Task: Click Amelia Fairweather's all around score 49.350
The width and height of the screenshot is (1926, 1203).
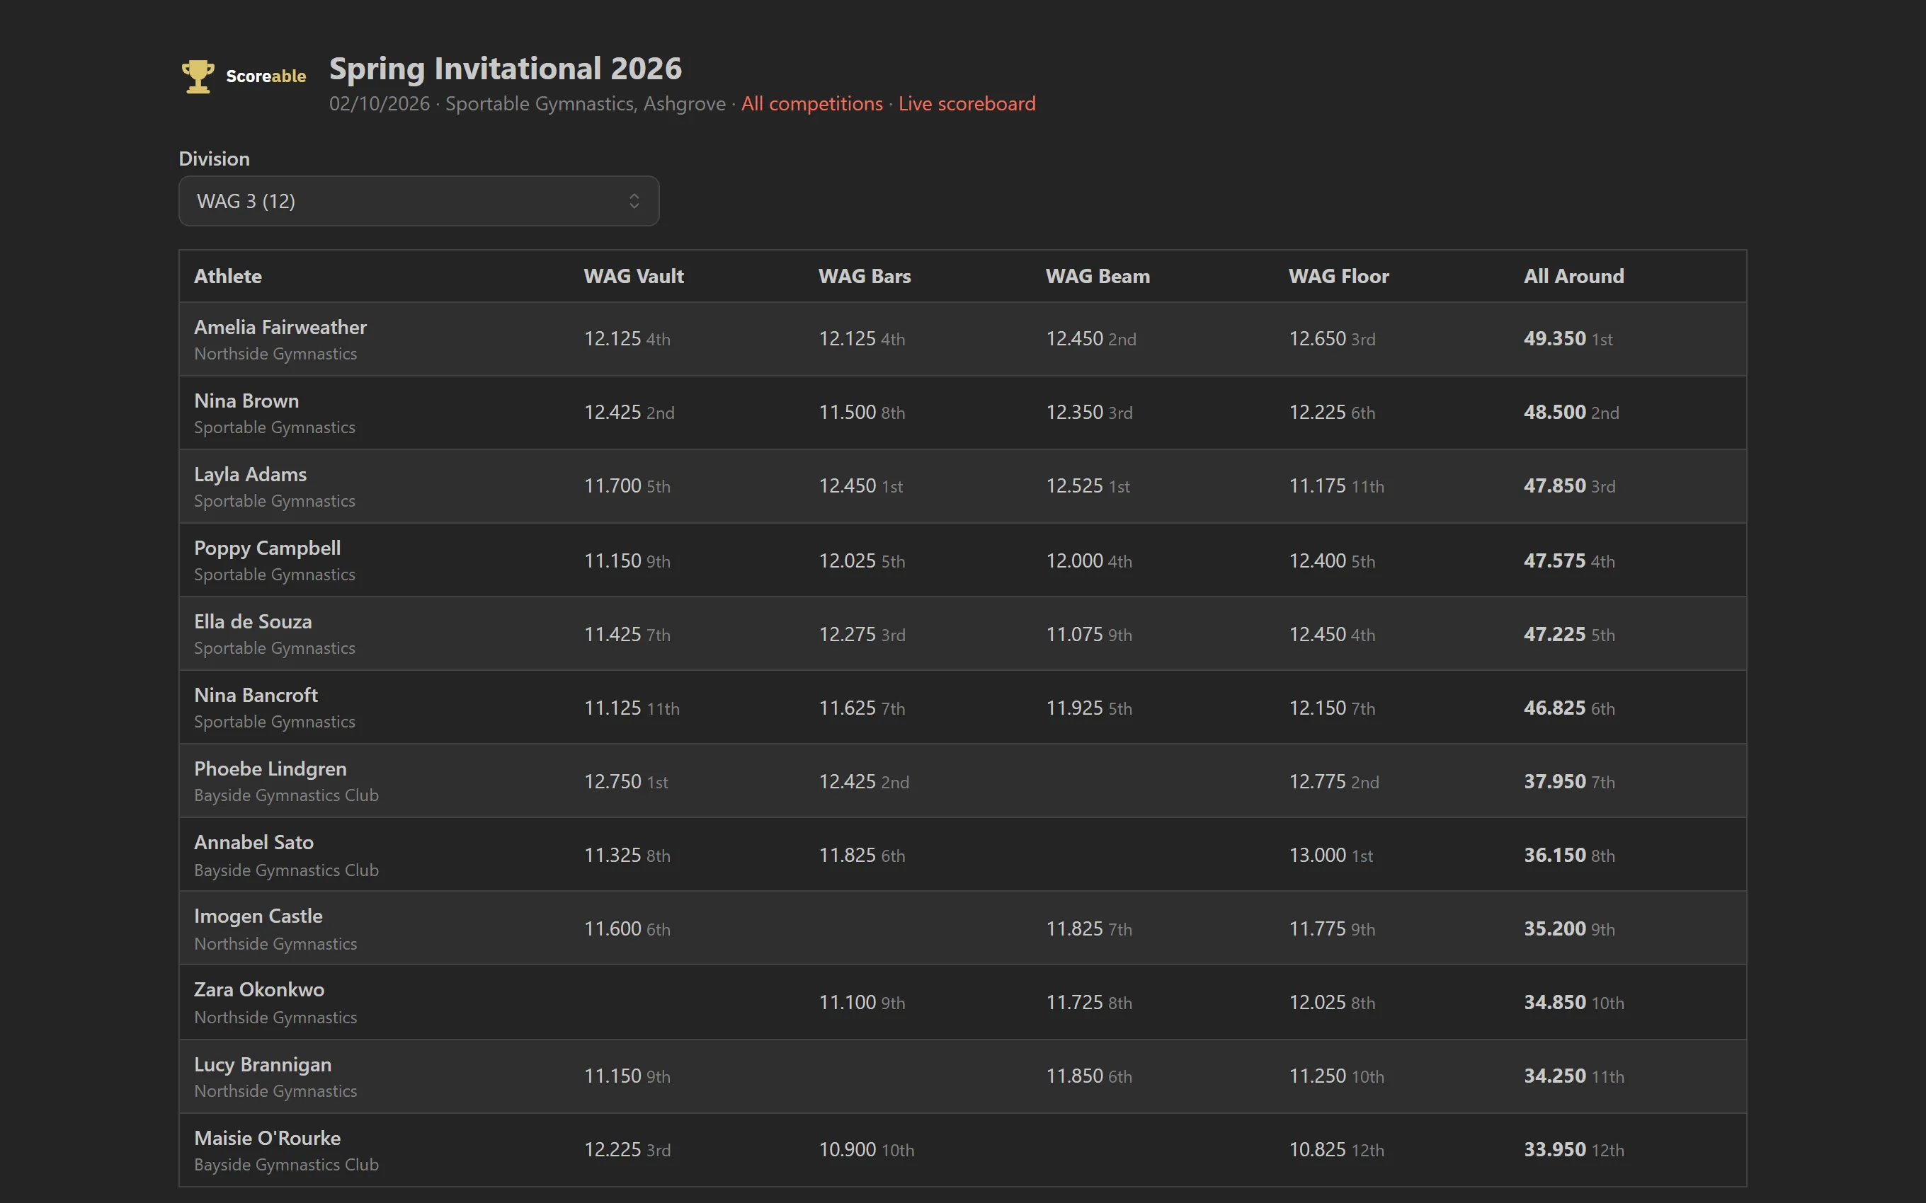Action: pyautogui.click(x=1554, y=339)
